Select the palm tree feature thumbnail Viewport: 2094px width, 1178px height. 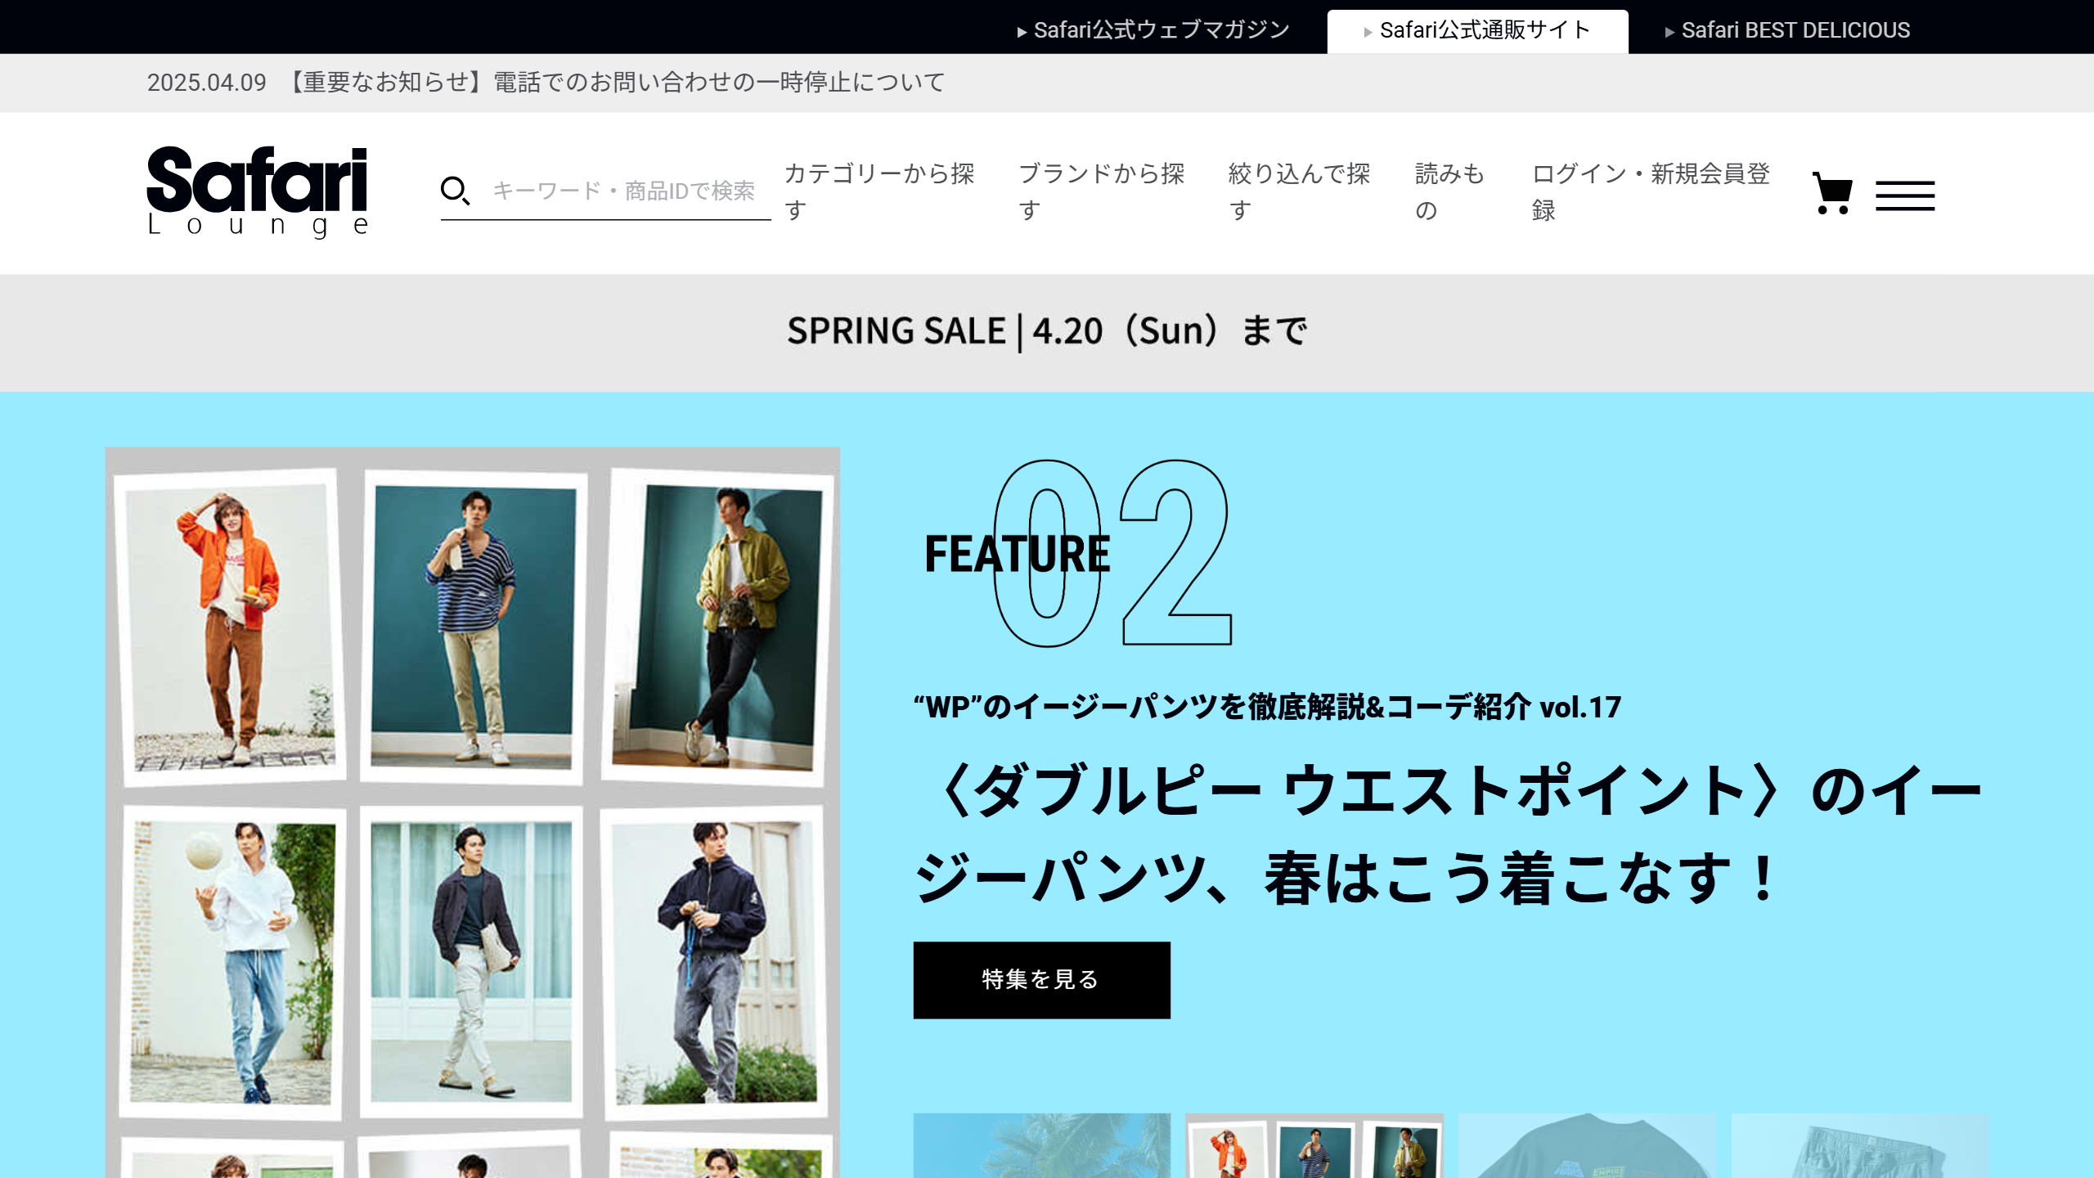click(1041, 1145)
